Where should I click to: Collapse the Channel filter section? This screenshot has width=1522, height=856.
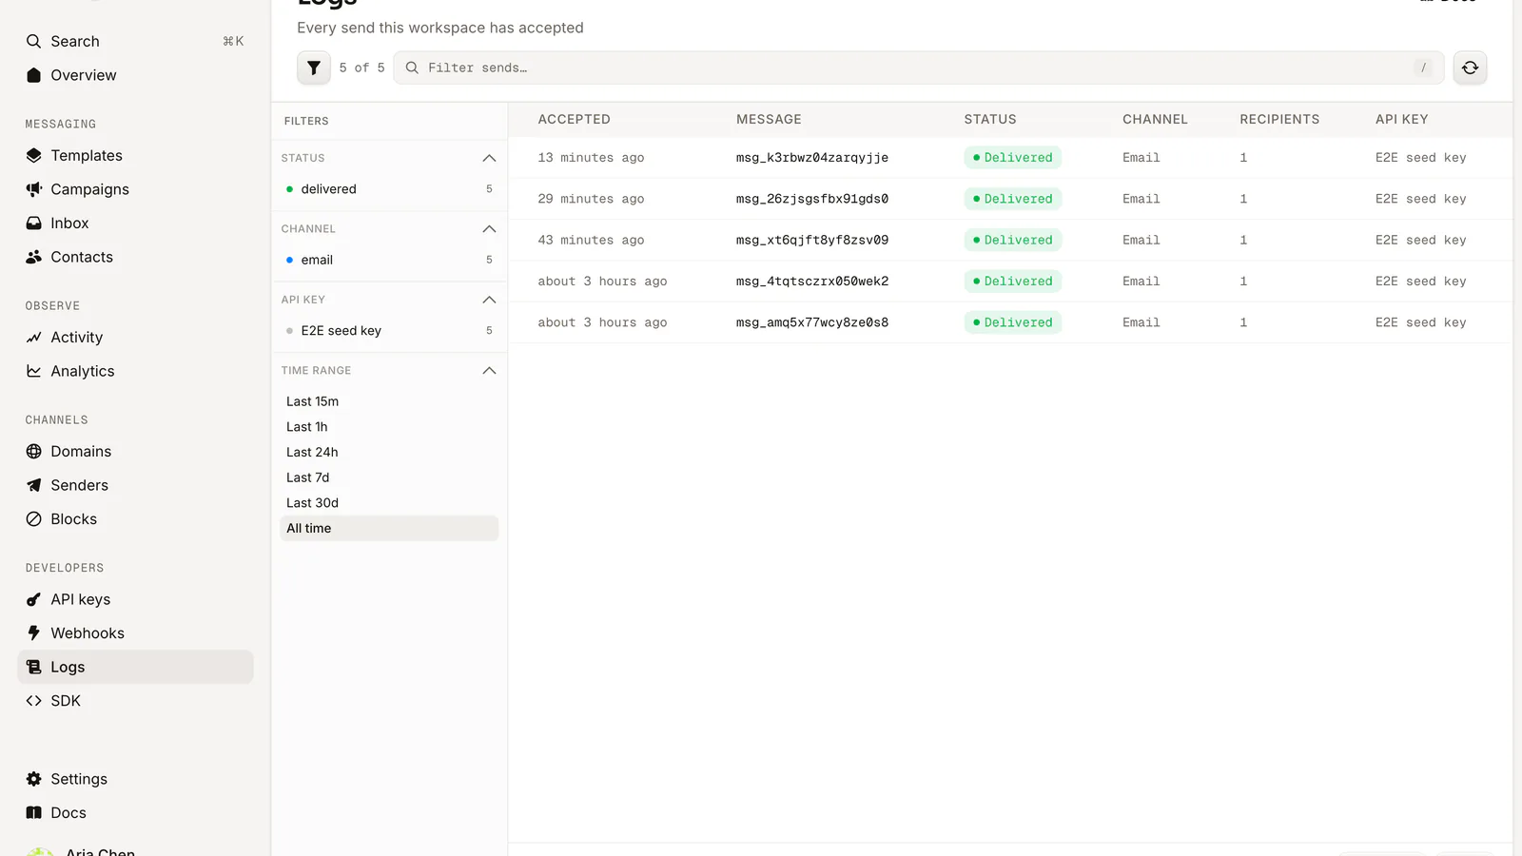tap(489, 228)
